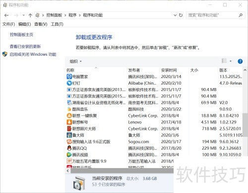Click version 8.1.0.4210 cell
The image size is (248, 193).
point(229,115)
